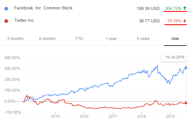Click the red Twitter legend dot

(x=6, y=21)
